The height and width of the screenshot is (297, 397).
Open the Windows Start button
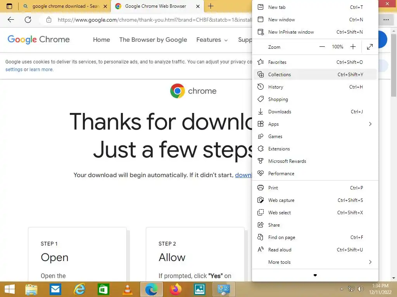(x=10, y=289)
